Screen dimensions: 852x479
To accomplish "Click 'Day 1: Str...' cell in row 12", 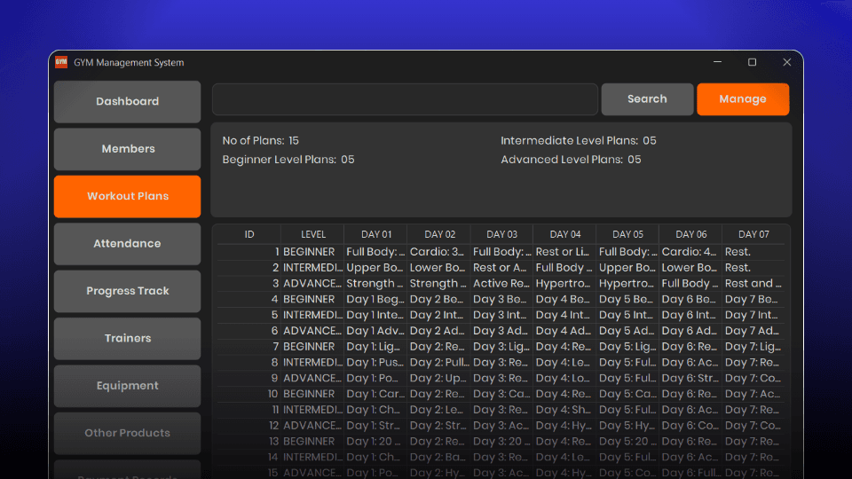I will (x=375, y=425).
